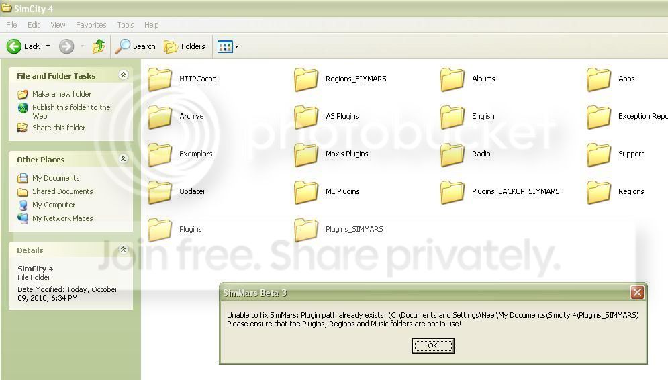Select the HTTPCache folder icon
The height and width of the screenshot is (380, 668).
click(x=160, y=79)
